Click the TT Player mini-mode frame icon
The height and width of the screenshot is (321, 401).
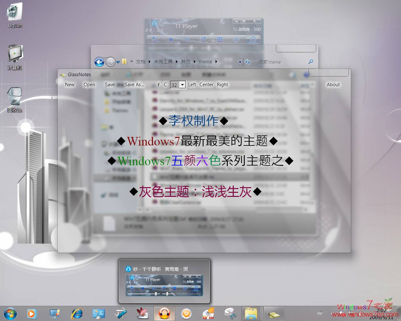[237, 39]
